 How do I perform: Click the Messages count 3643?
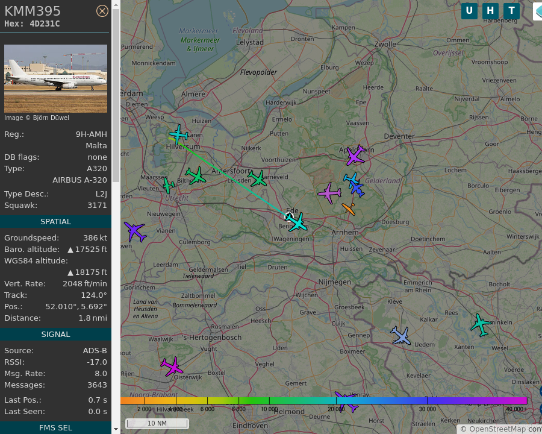[x=97, y=385]
